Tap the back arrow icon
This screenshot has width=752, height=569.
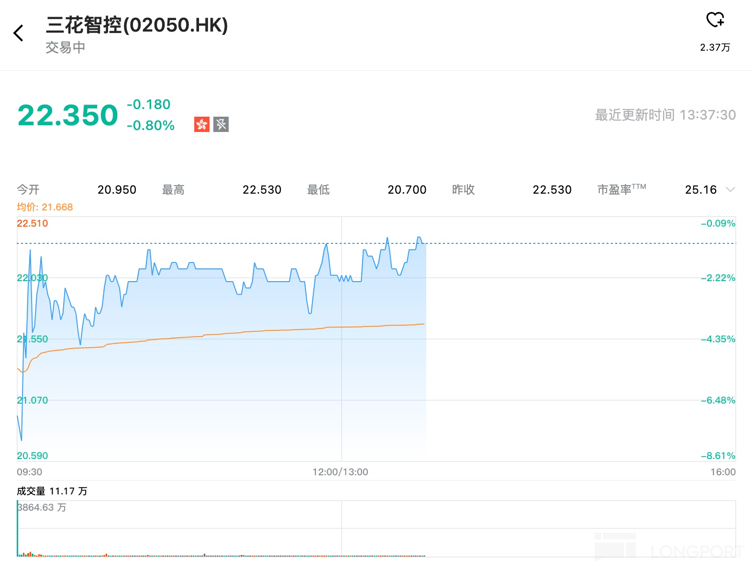point(19,33)
